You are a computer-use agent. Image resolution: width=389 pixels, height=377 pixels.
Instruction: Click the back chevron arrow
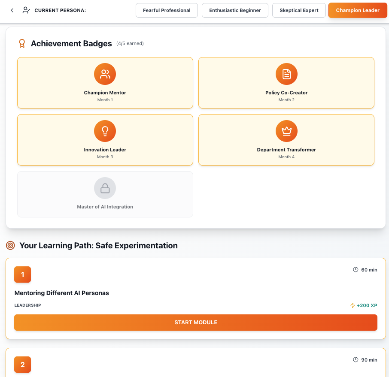pos(12,10)
